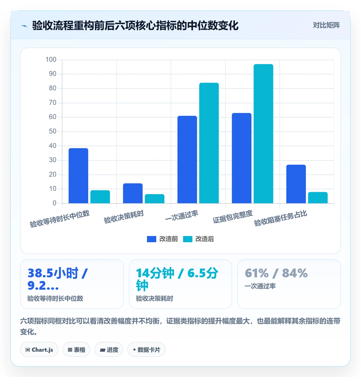This screenshot has width=361, height=377.
Task: Click the 改造后 bar for 验收阻塞任务占比
Action: click(318, 198)
